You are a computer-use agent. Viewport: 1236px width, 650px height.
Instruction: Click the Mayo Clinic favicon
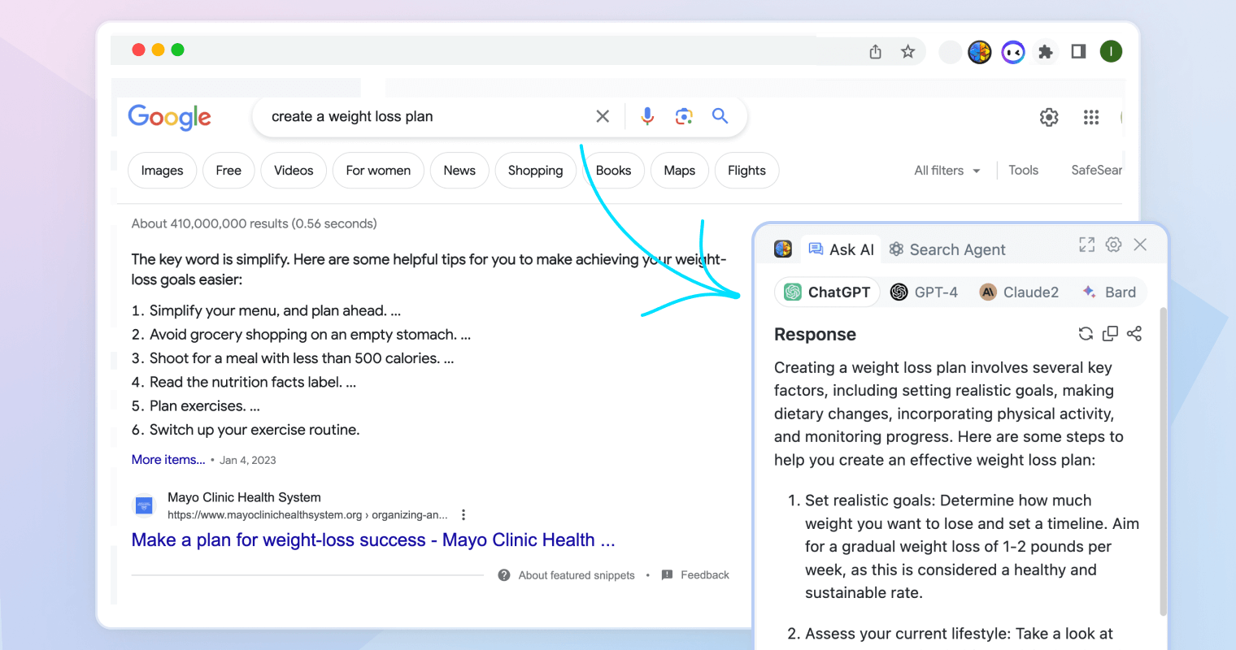pyautogui.click(x=144, y=505)
